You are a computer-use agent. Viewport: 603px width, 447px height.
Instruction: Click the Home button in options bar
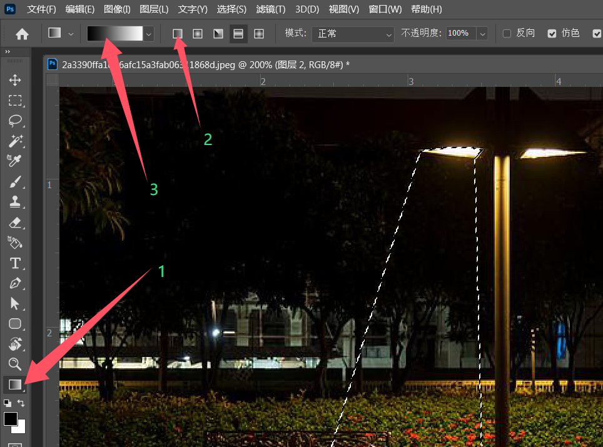point(22,34)
